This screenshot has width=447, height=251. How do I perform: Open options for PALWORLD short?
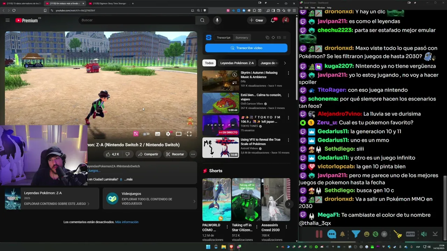pos(227,227)
